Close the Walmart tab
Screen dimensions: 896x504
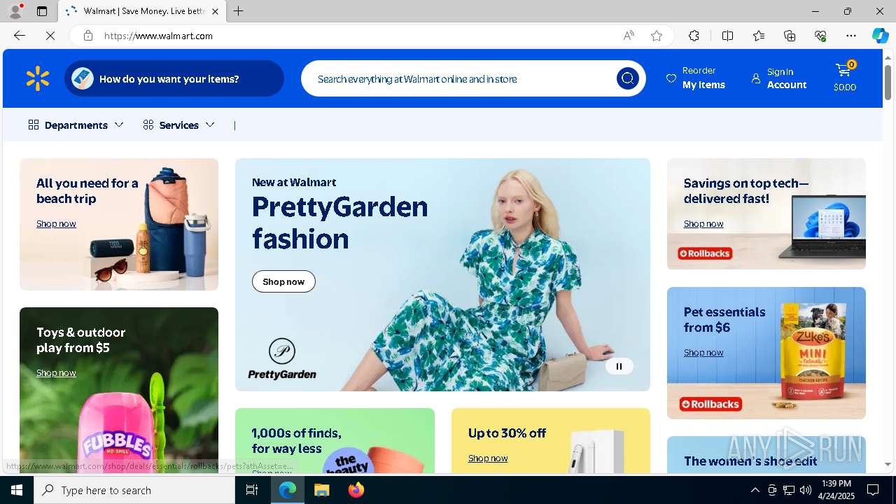tap(215, 11)
